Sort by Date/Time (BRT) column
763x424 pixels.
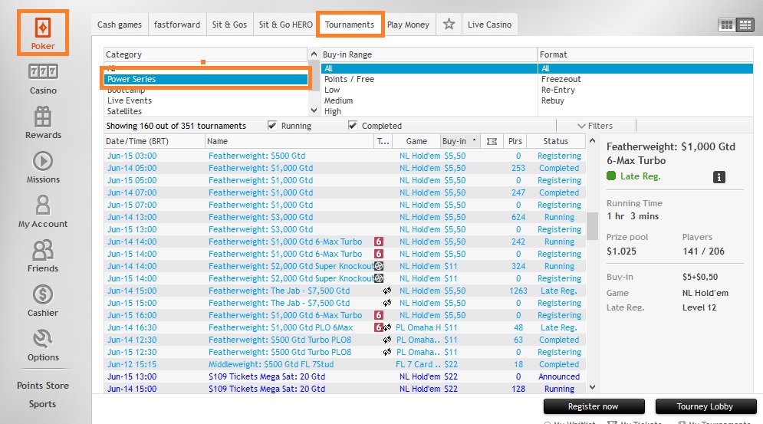(x=154, y=141)
